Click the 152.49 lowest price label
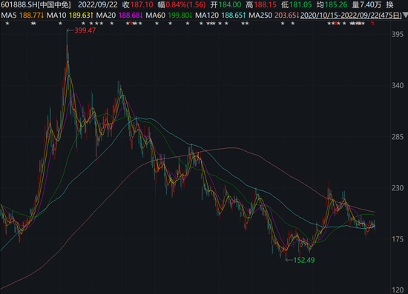408x294 pixels. [x=304, y=260]
